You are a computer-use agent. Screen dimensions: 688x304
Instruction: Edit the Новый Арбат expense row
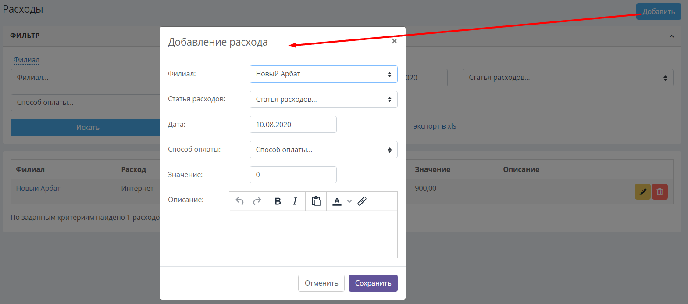642,192
